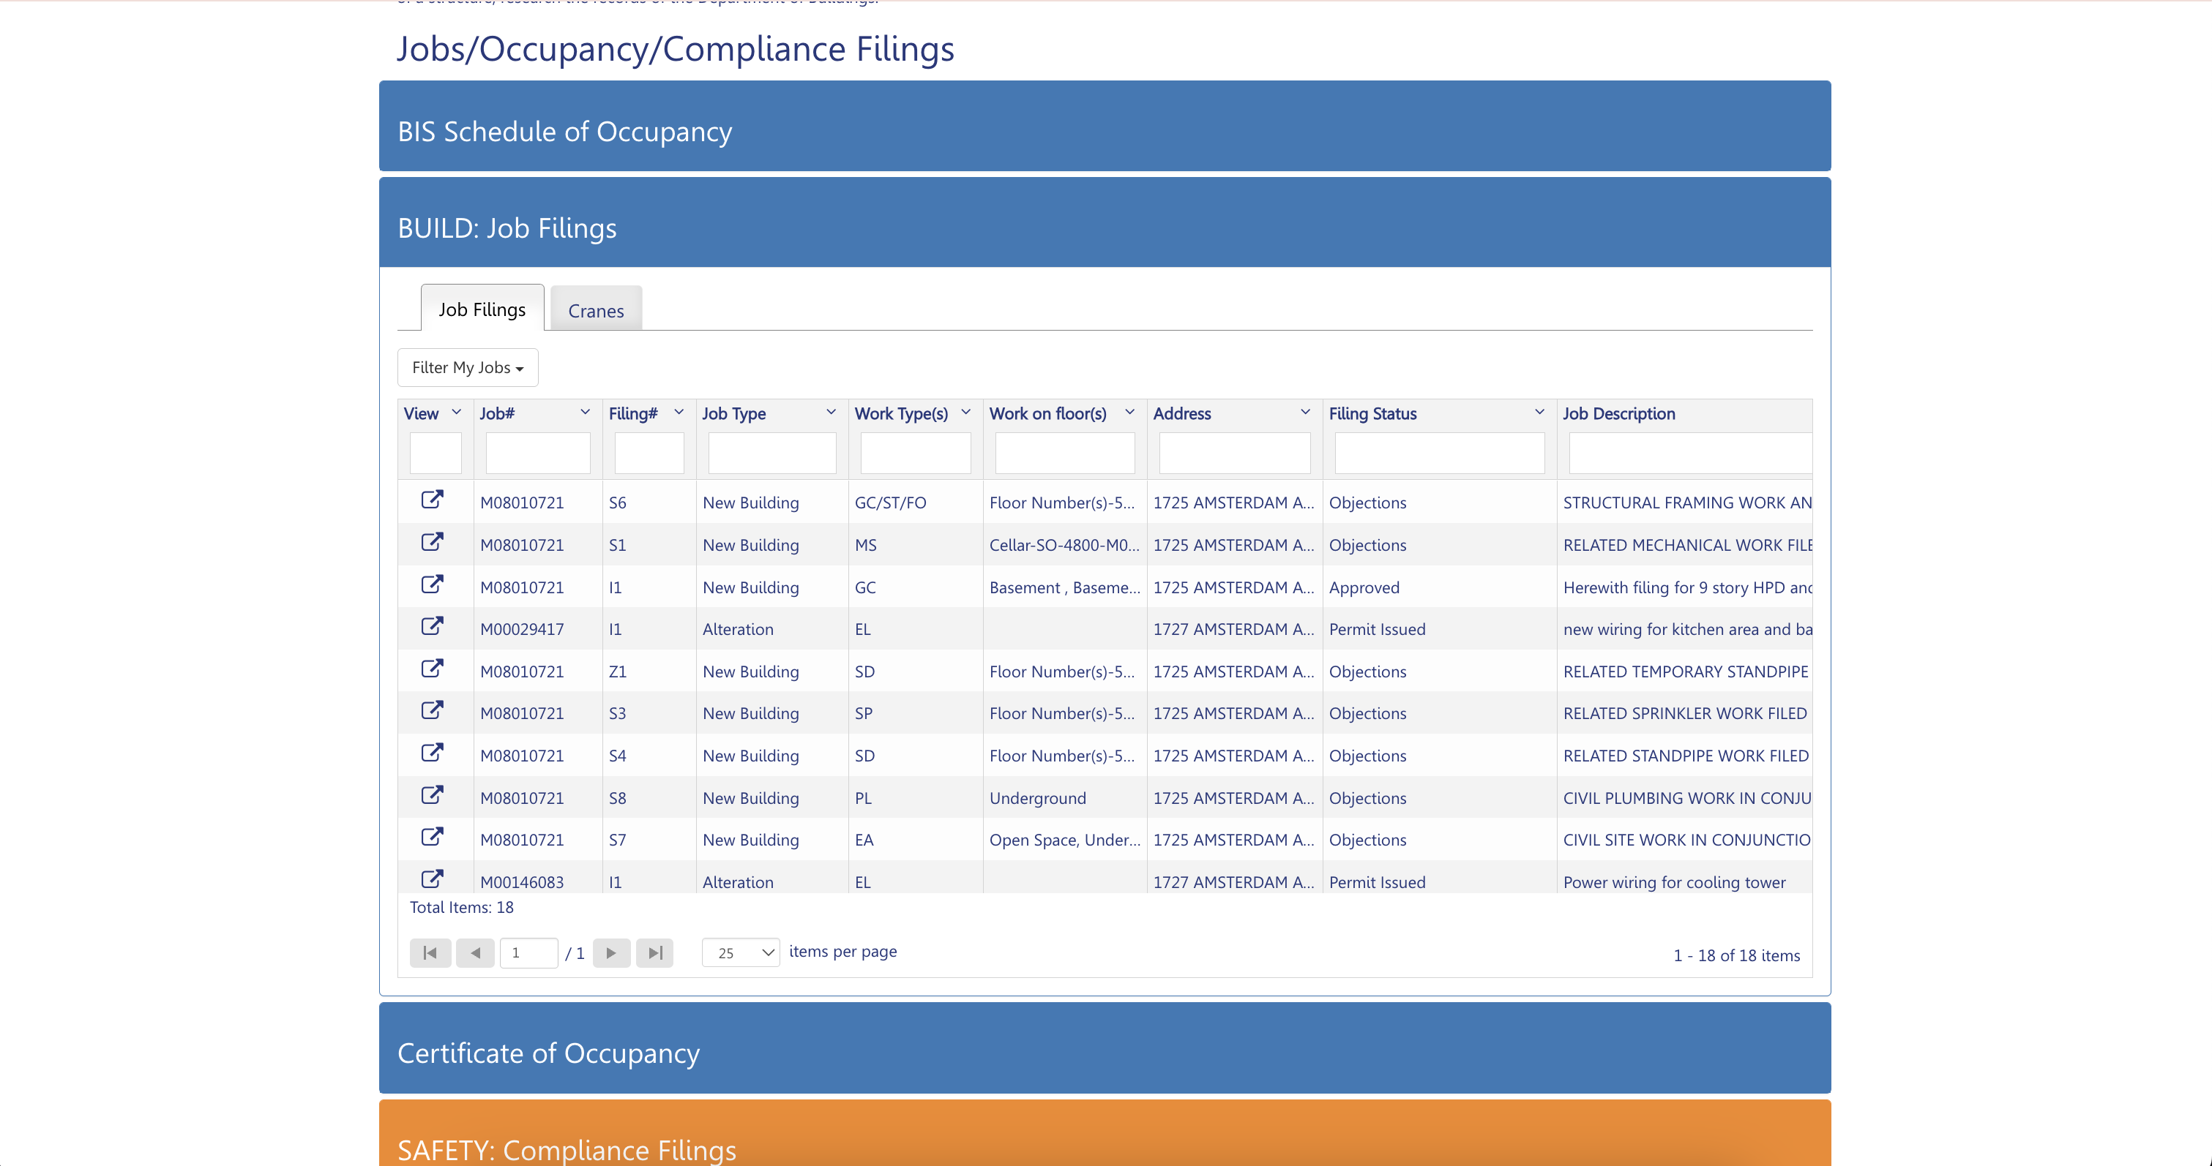Image resolution: width=2212 pixels, height=1166 pixels.
Task: Go to last page of results
Action: coord(655,952)
